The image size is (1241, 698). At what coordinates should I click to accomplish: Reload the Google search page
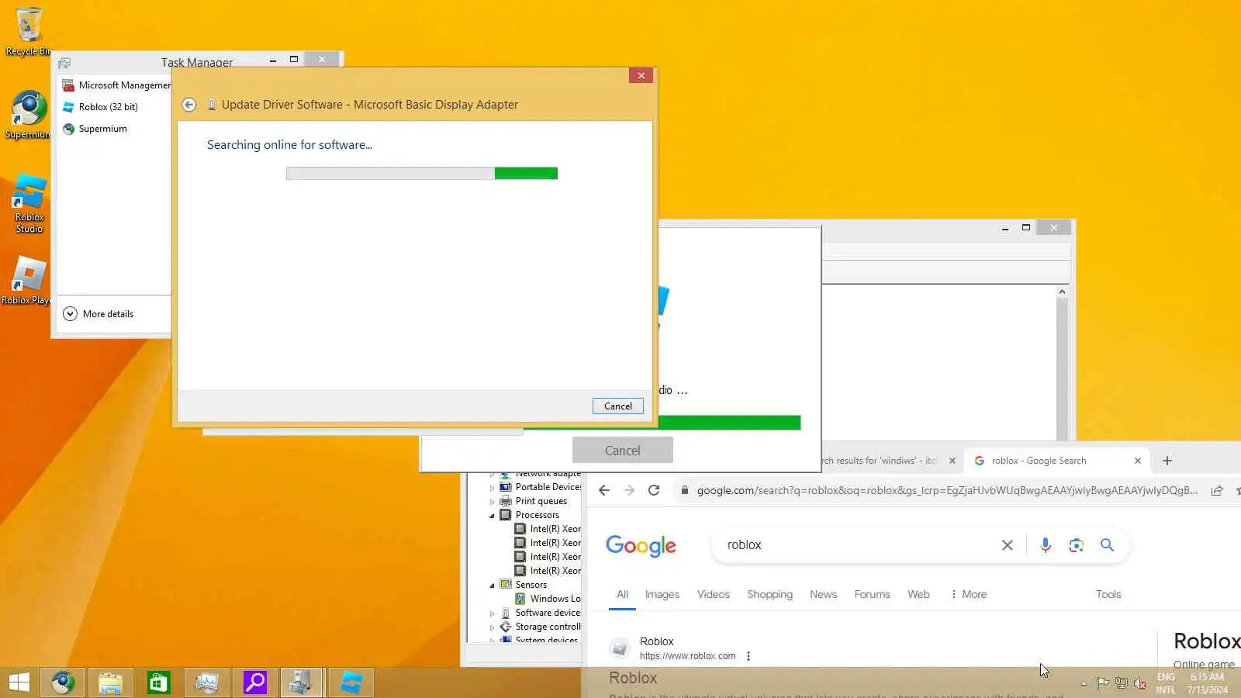pos(654,490)
